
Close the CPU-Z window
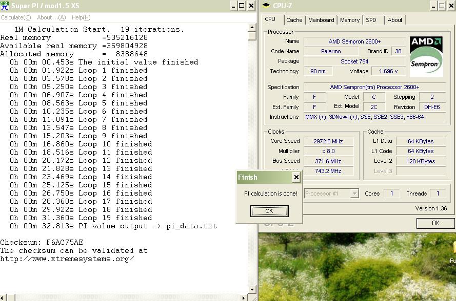[451, 6]
